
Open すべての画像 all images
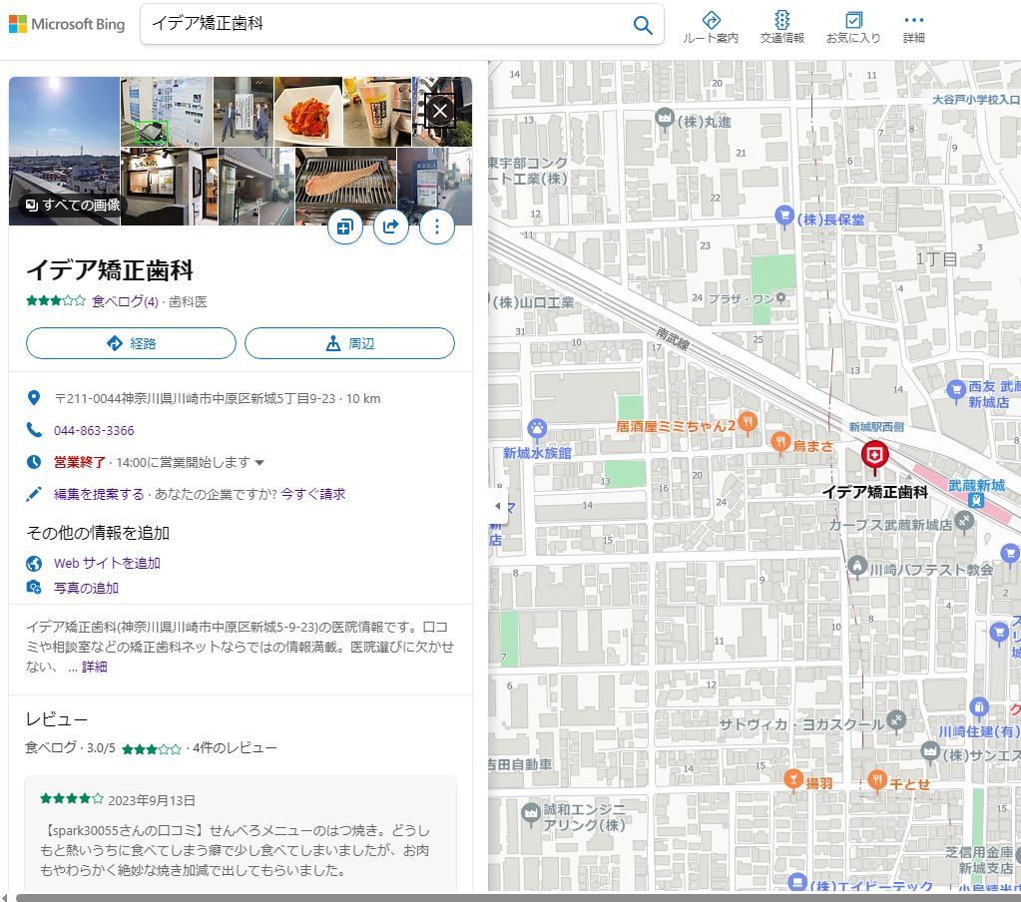pos(72,205)
